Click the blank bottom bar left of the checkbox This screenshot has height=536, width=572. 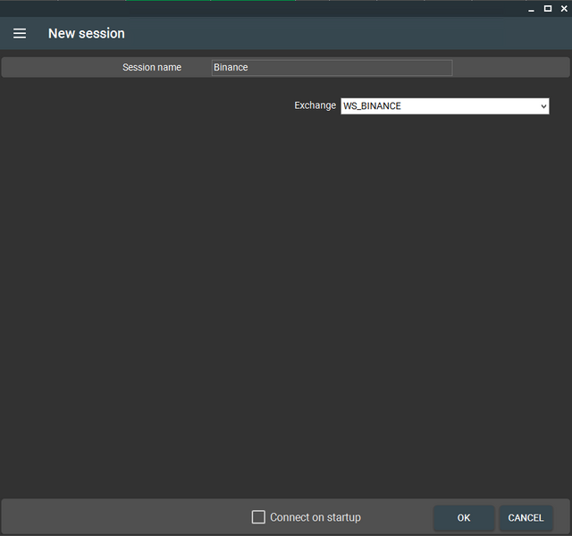point(125,517)
